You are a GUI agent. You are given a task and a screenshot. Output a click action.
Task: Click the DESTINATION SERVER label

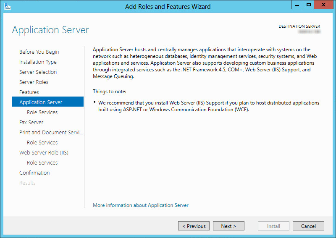(x=299, y=26)
